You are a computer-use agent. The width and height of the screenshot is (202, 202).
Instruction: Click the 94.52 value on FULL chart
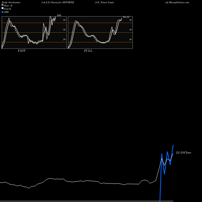click(126, 17)
